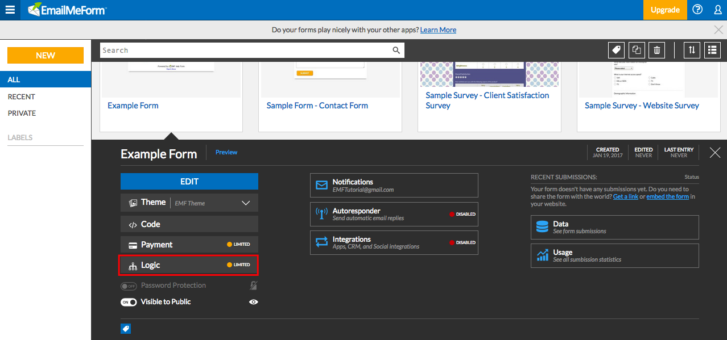The height and width of the screenshot is (340, 727).
Task: Click the help question mark icon
Action: 697,10
